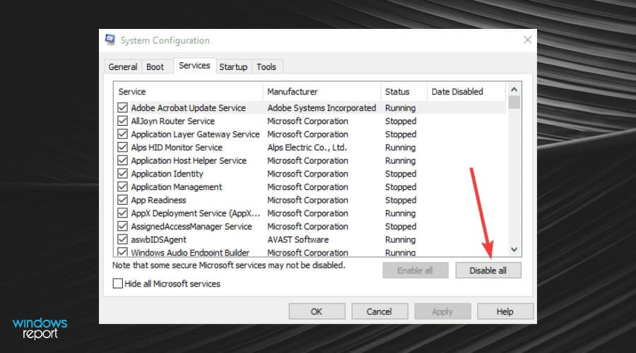Cancel the System Configuration dialog
Screen dimensions: 636x353
(x=379, y=311)
